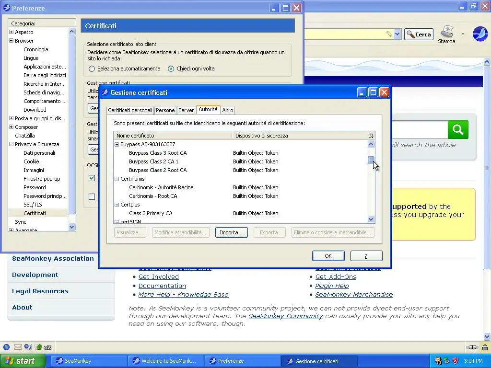Viewport: 491px width, 368px height.
Task: Open the column picker icon in certificate list
Action: pyautogui.click(x=371, y=136)
